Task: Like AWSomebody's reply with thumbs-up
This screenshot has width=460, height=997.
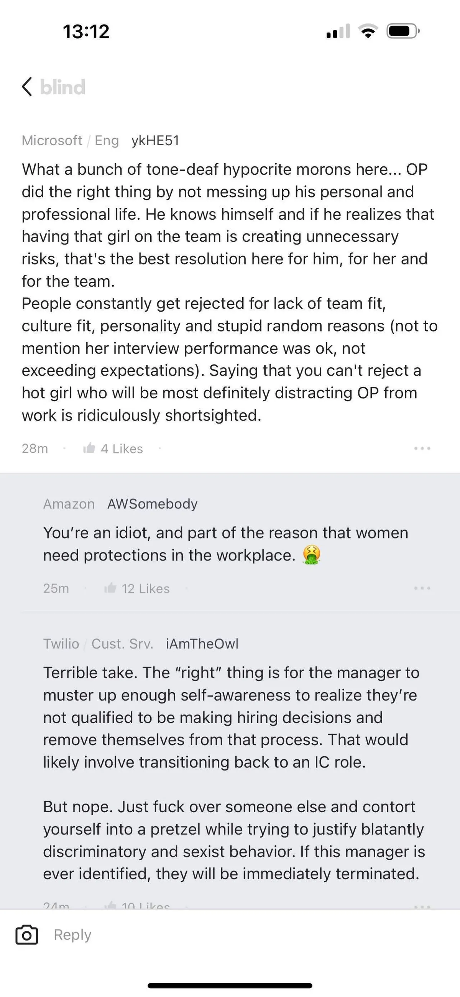Action: [x=110, y=588]
